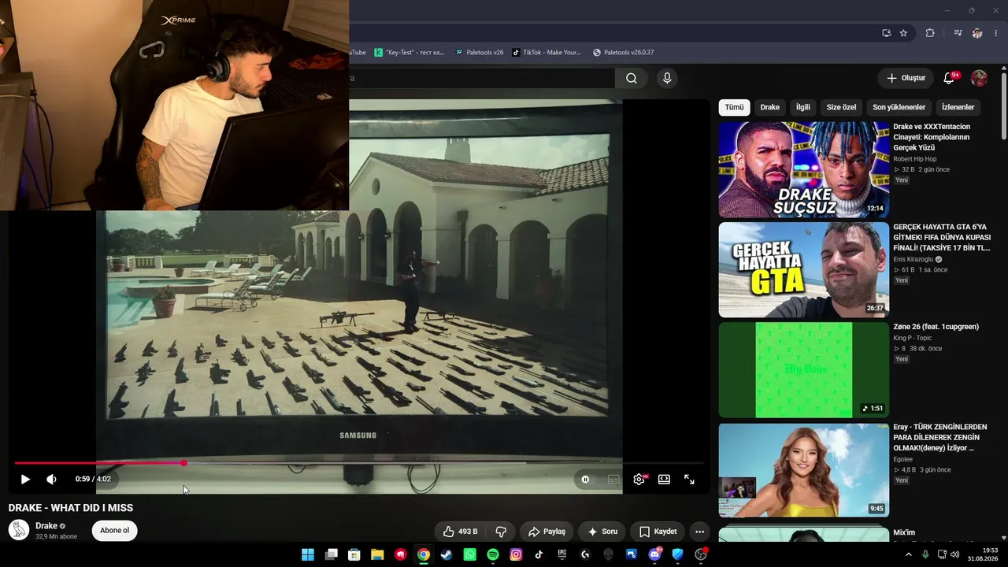This screenshot has height=567, width=1008.
Task: Open the Robert Hip Hop channel name
Action: click(x=915, y=159)
